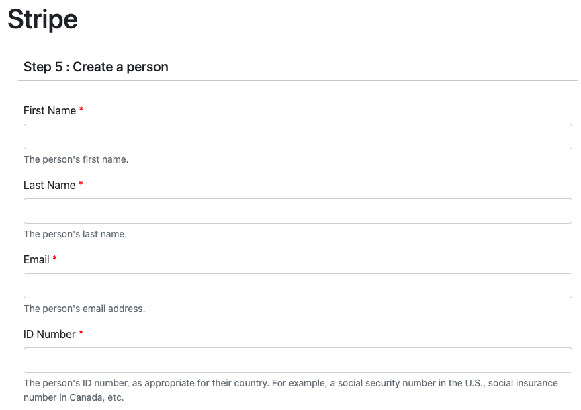Click the First Name input field
Viewport: 581px width, 410px height.
click(x=298, y=136)
